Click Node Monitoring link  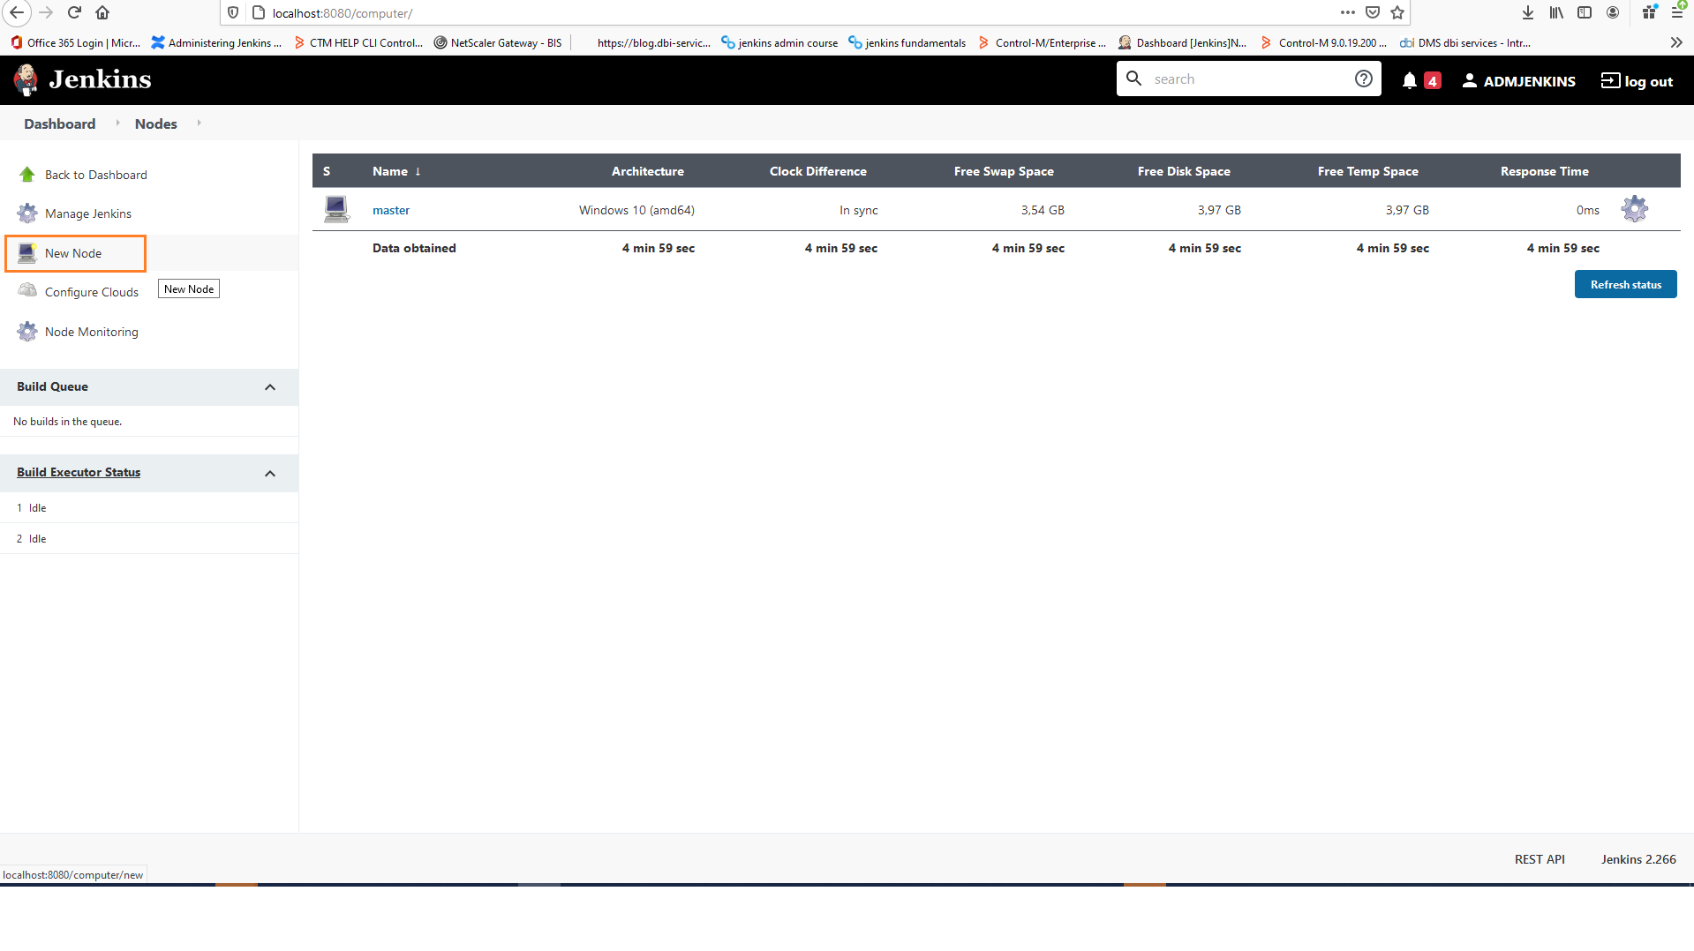(x=92, y=332)
